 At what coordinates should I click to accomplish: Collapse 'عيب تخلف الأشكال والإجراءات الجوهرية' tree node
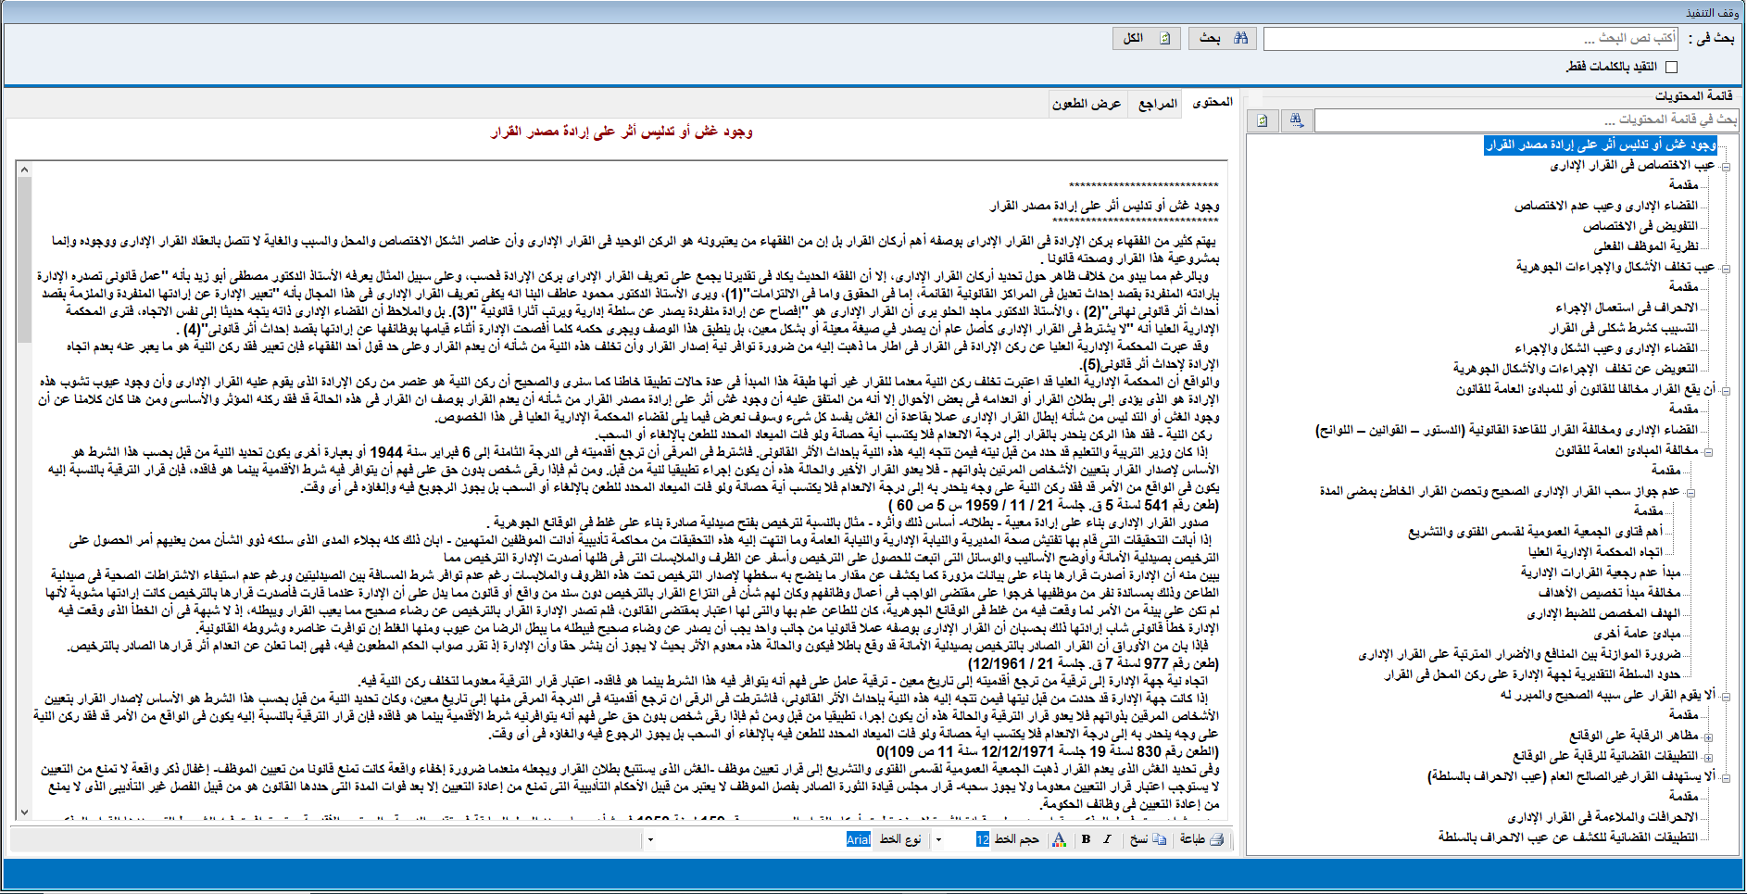(x=1726, y=269)
